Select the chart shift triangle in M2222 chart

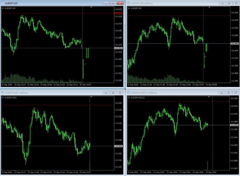point(209,97)
